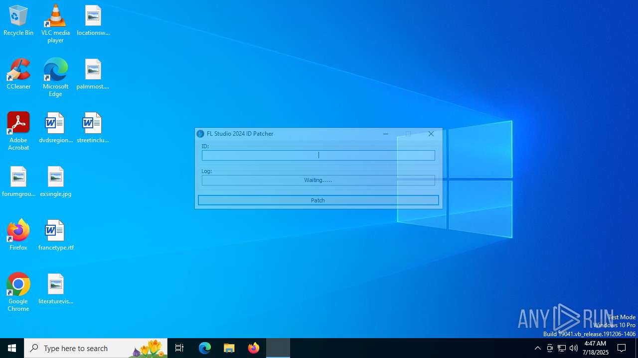Open the volume control tray icon
The image size is (638, 358).
pyautogui.click(x=574, y=348)
